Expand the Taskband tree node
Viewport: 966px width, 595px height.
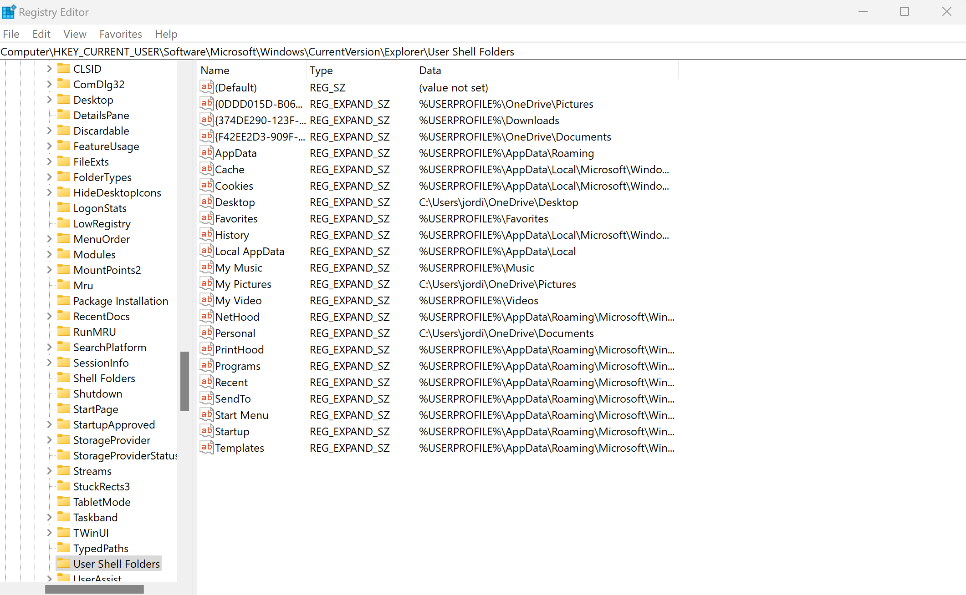[x=49, y=517]
